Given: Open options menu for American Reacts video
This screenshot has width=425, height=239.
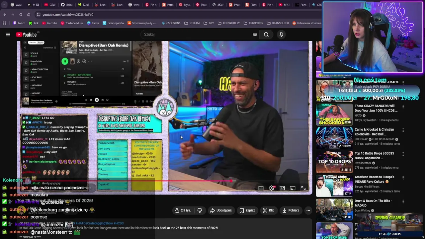Looking at the screenshot, I should tap(403, 178).
